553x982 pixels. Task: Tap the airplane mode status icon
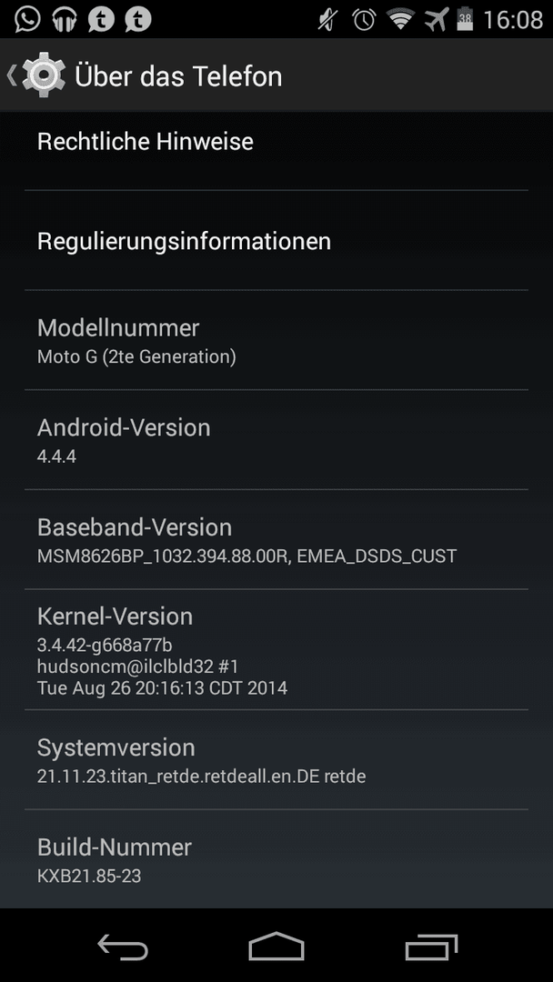[437, 19]
